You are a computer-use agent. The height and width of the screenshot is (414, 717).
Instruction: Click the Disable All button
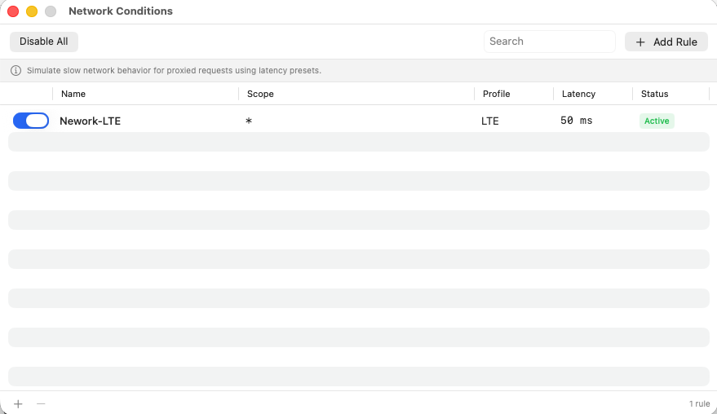click(44, 42)
